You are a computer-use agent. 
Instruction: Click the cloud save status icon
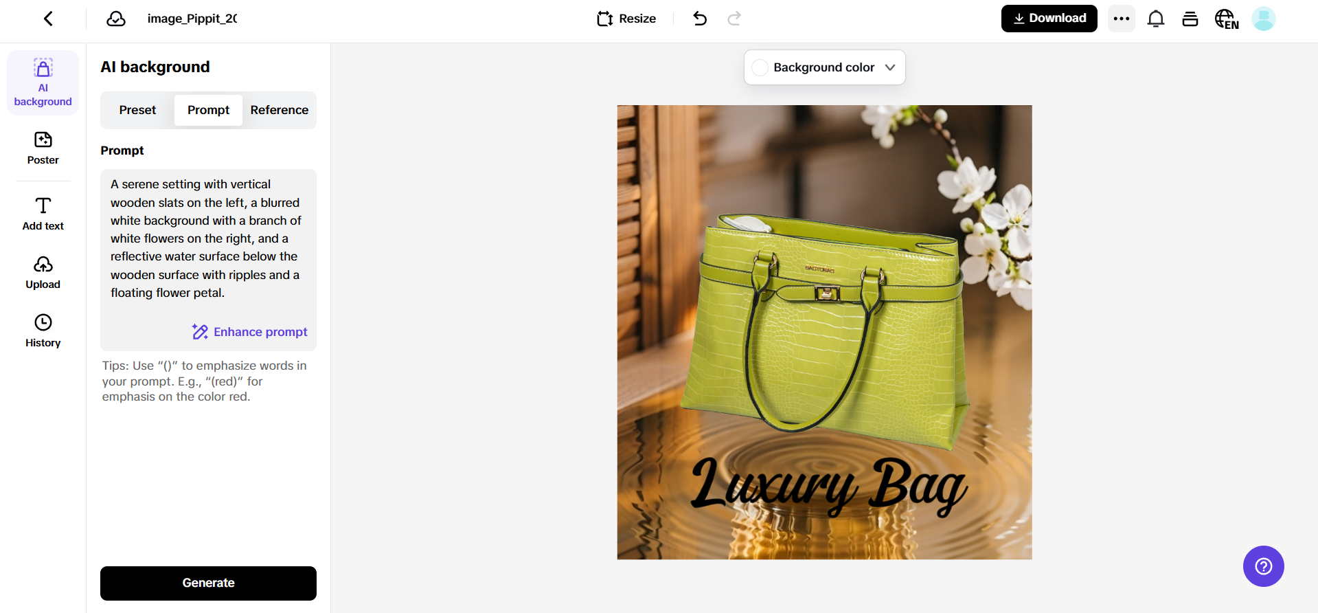coord(116,19)
